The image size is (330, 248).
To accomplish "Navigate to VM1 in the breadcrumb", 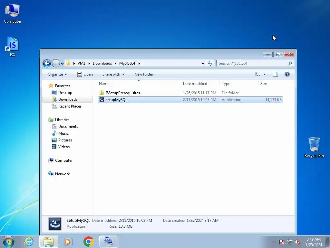I will (81, 63).
